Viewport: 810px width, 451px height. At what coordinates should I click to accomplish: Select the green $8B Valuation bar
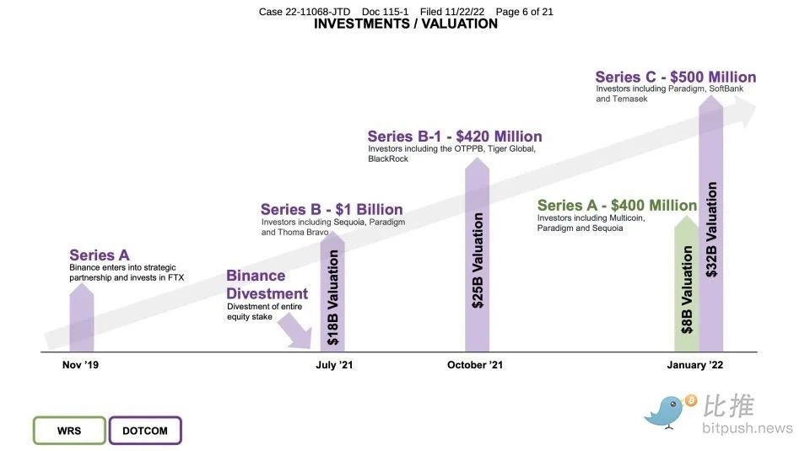pyautogui.click(x=687, y=284)
